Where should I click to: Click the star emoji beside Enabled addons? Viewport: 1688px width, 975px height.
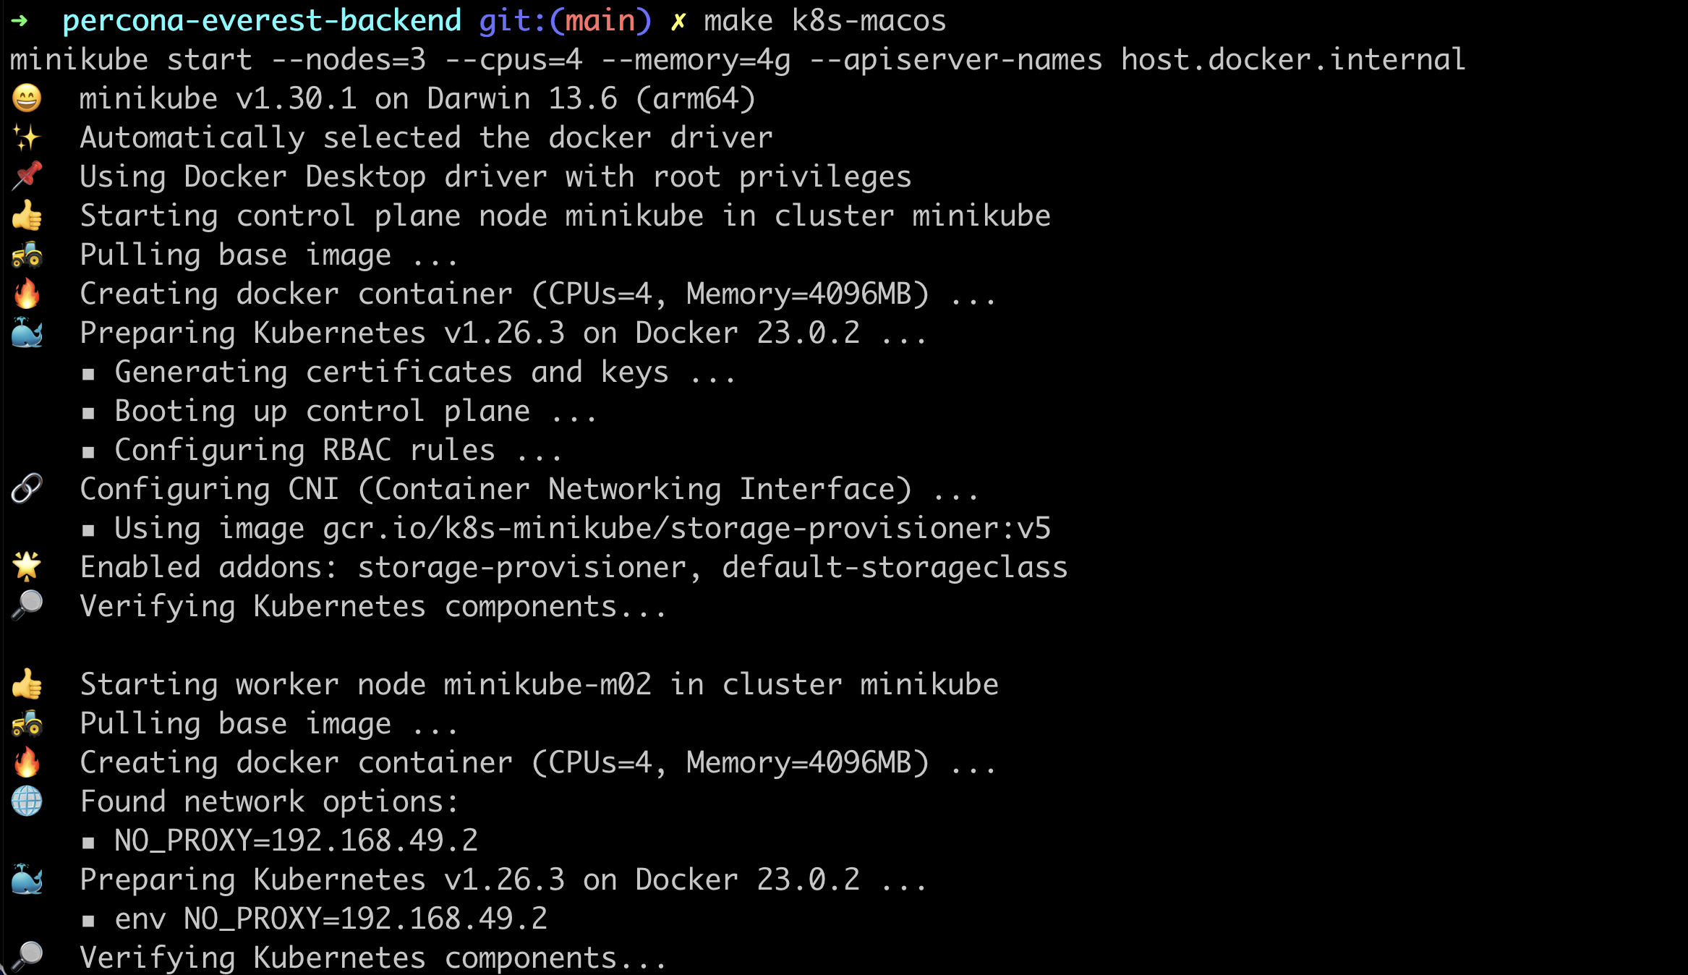(x=27, y=567)
